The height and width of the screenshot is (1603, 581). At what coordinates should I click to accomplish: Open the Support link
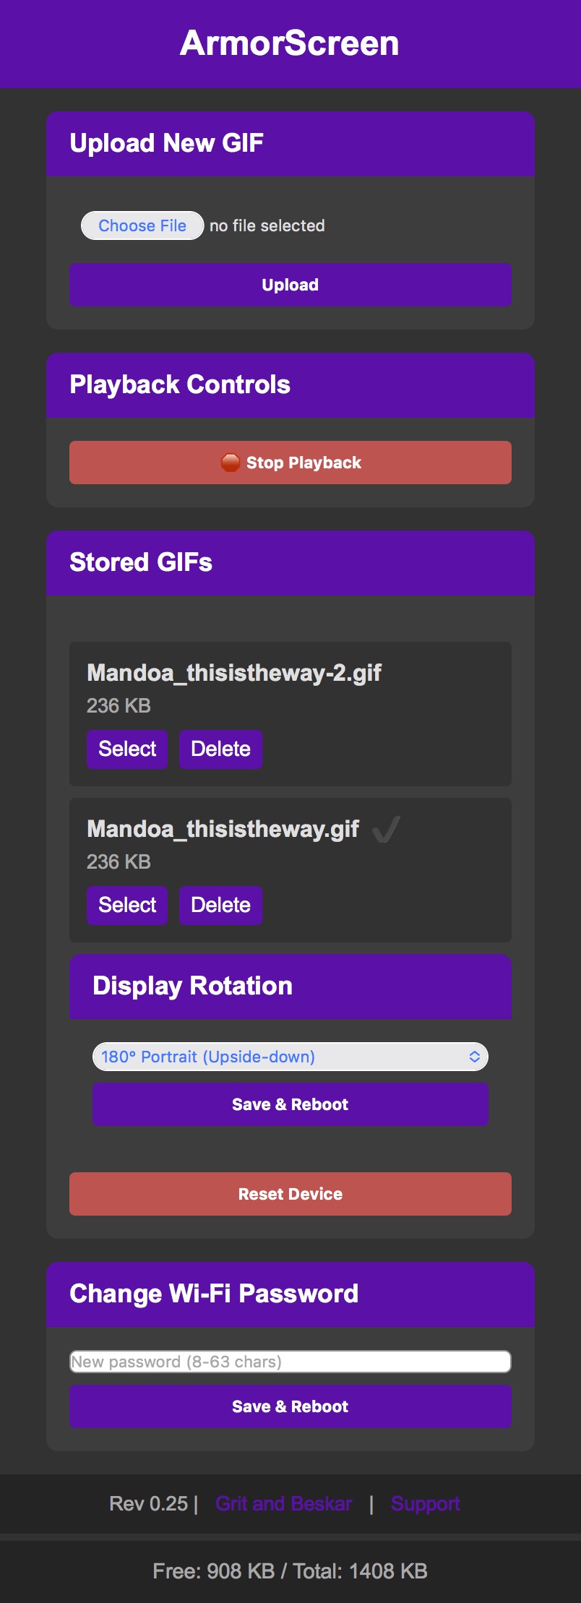tap(425, 1504)
